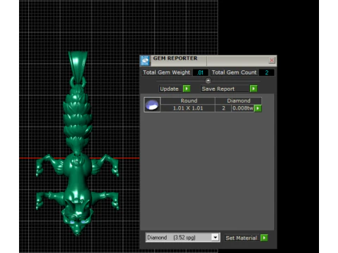Click the Set Material button label
Viewport: 338px width, 253px height.
coord(242,238)
